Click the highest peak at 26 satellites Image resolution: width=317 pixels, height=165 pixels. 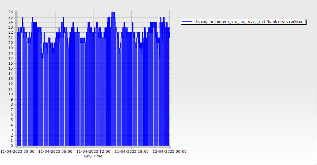pyautogui.click(x=113, y=13)
